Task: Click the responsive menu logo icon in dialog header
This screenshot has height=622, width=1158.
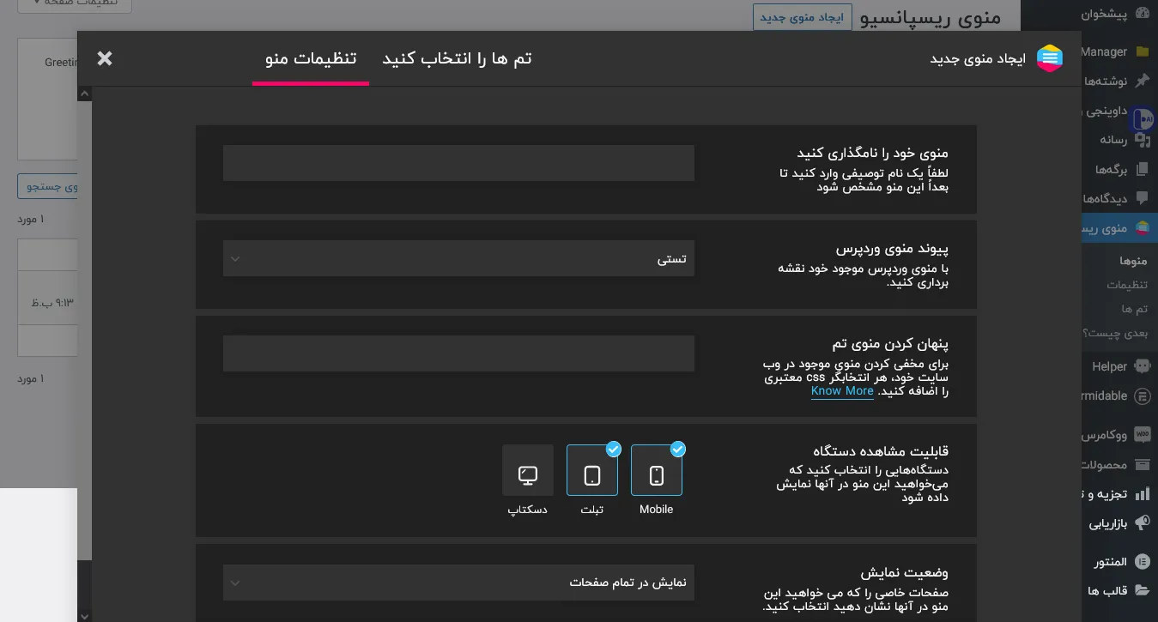Action: (1050, 58)
